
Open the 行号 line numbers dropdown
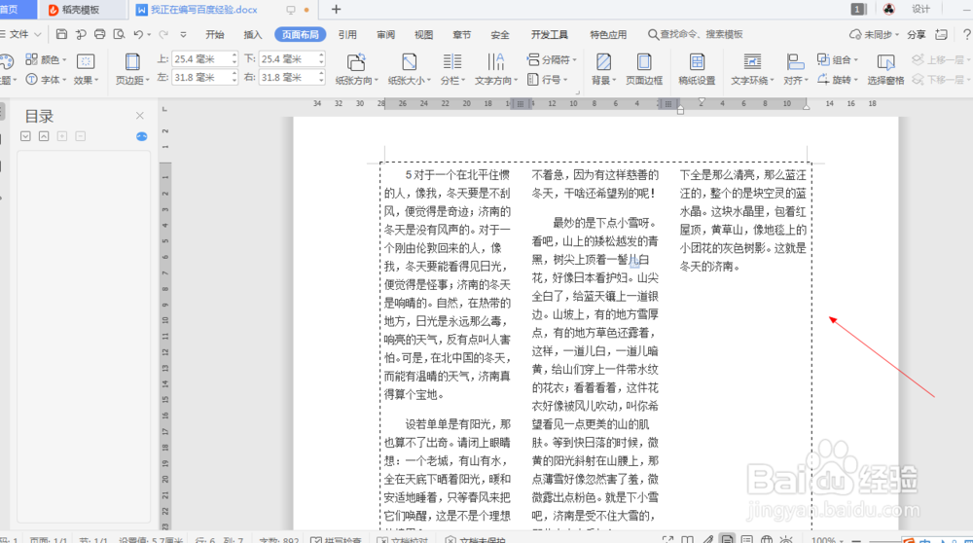click(547, 80)
